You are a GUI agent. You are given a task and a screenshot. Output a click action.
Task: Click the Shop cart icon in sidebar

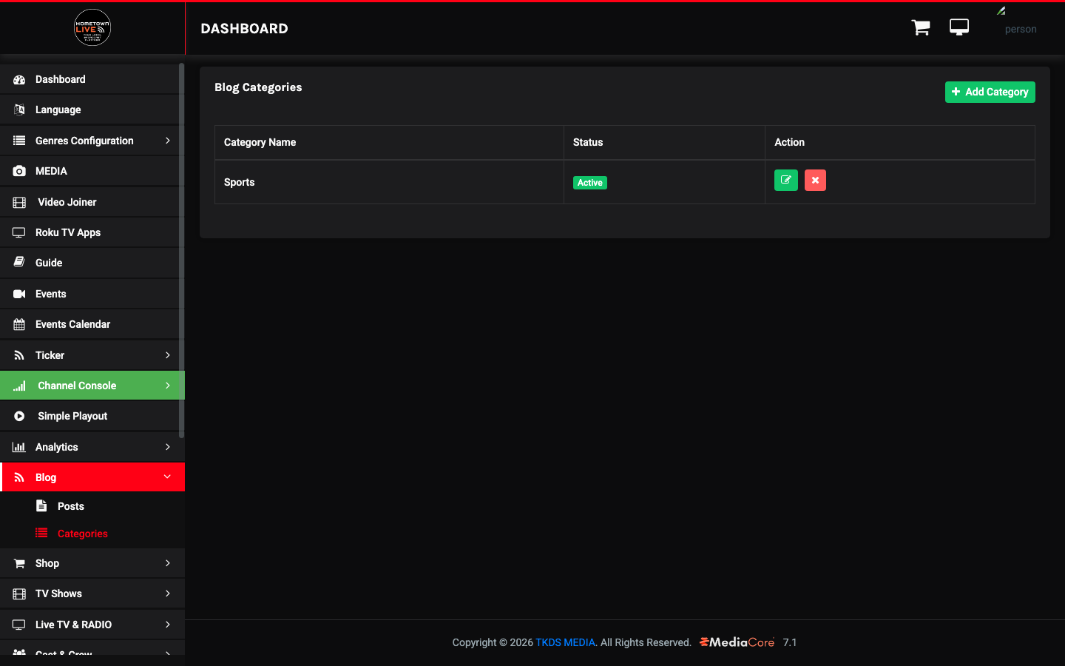[x=19, y=563]
